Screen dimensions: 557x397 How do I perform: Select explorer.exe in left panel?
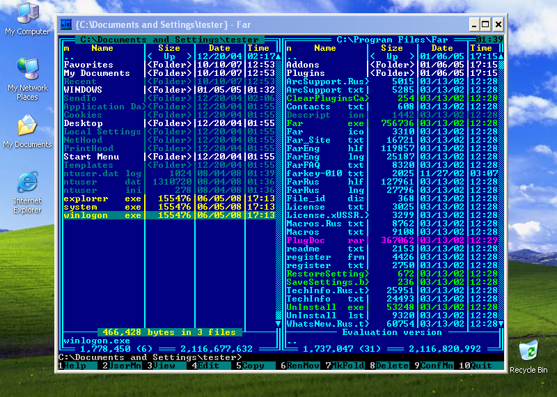pyautogui.click(x=169, y=198)
